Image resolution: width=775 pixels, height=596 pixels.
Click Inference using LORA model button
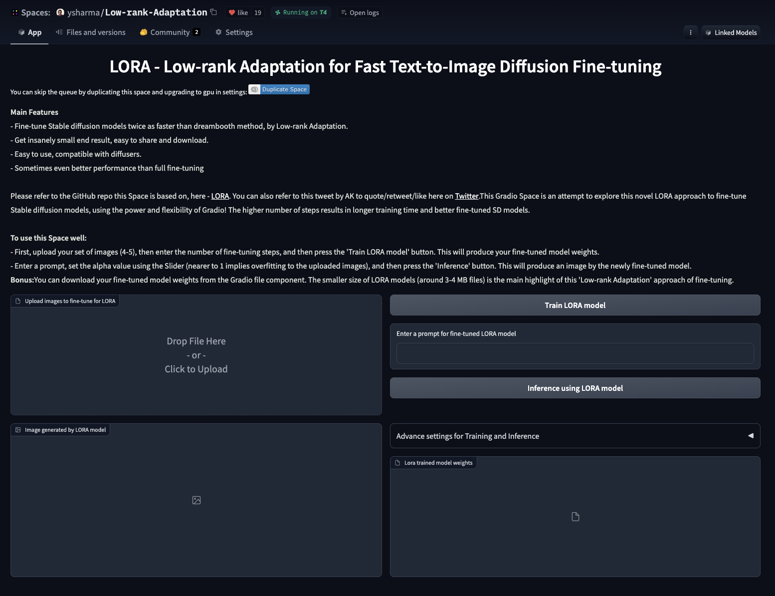tap(575, 388)
